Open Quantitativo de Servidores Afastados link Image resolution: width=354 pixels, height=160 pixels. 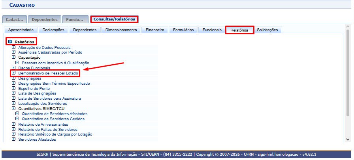55,114
